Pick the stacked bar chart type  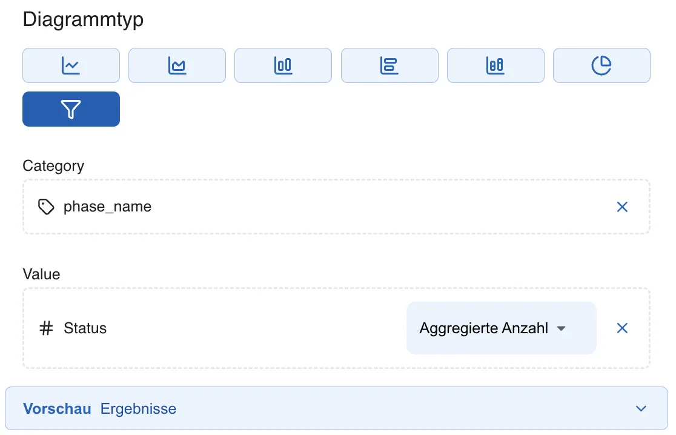click(x=495, y=65)
